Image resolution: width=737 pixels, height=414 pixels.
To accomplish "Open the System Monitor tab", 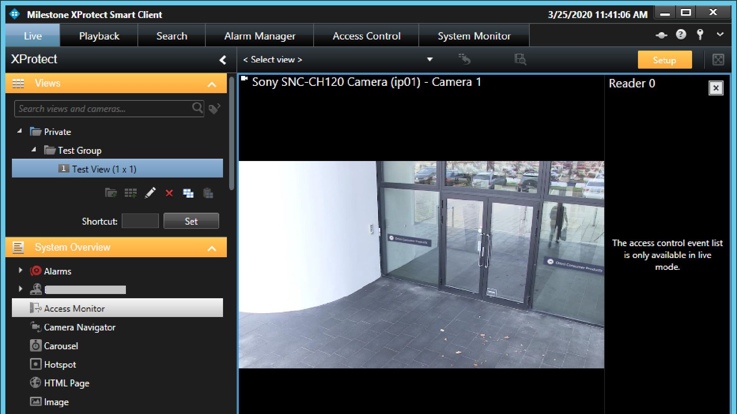I will (x=474, y=36).
